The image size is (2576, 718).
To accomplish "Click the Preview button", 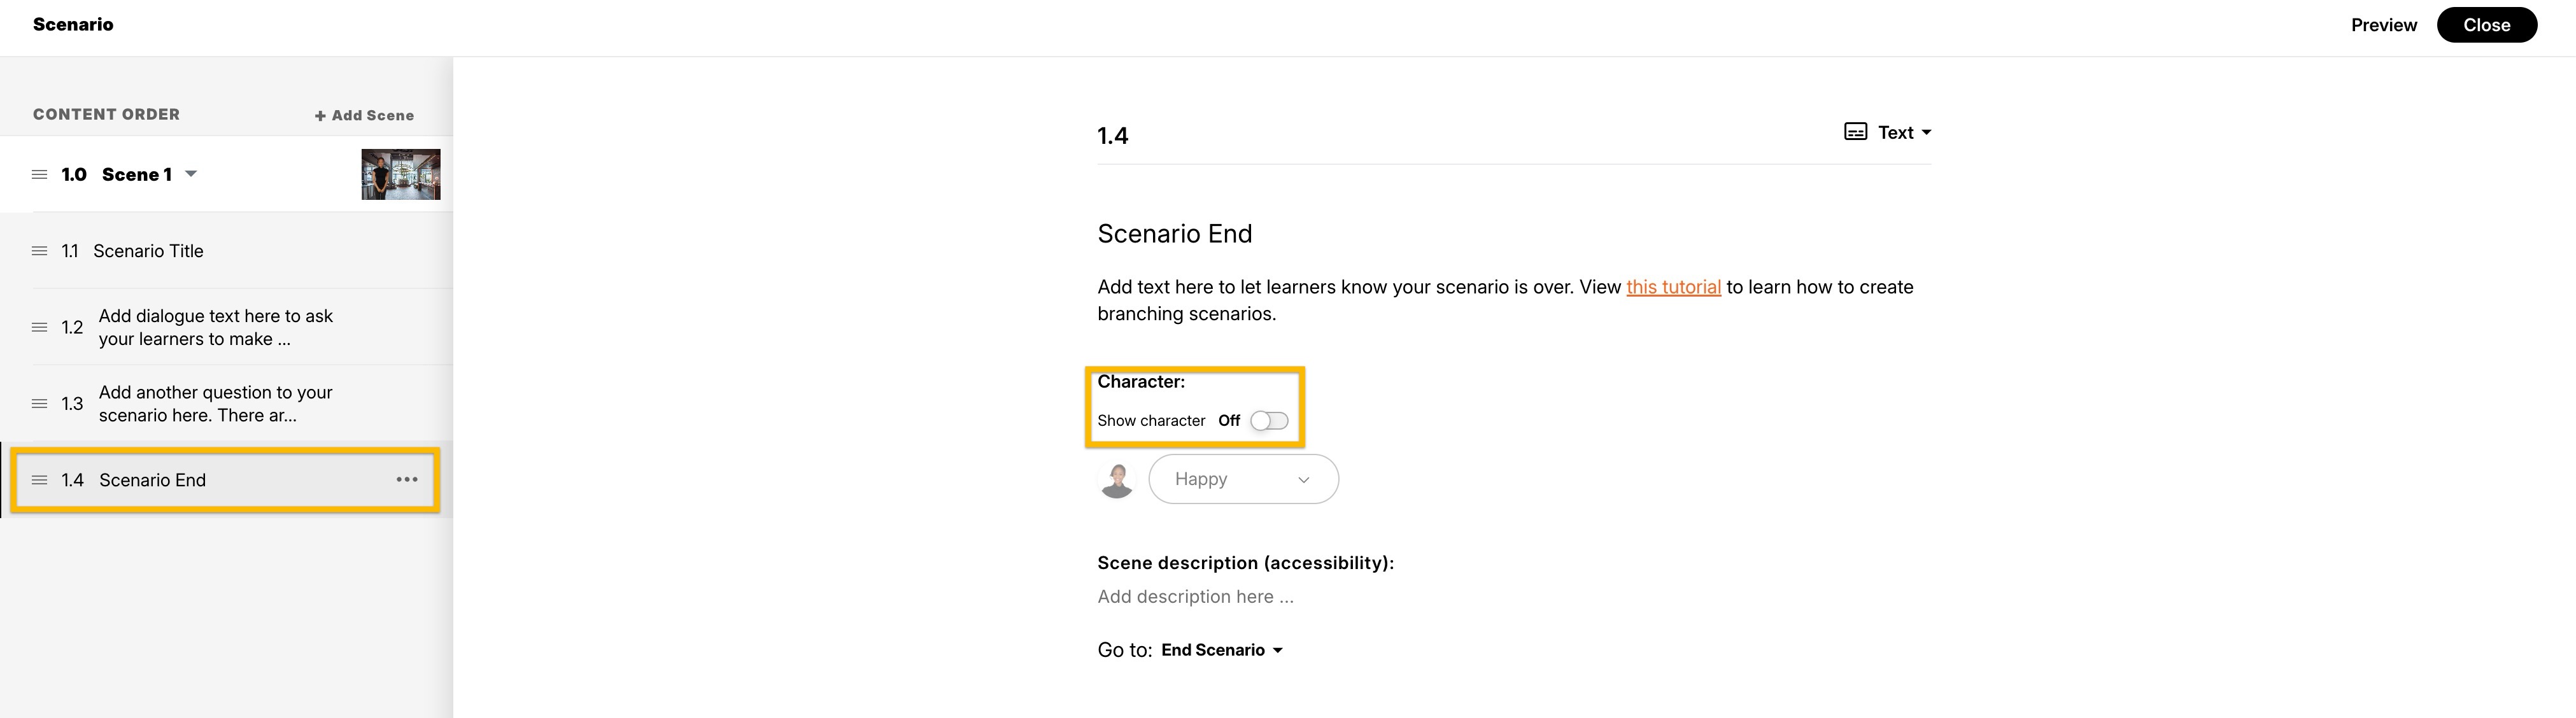I will pyautogui.click(x=2383, y=25).
